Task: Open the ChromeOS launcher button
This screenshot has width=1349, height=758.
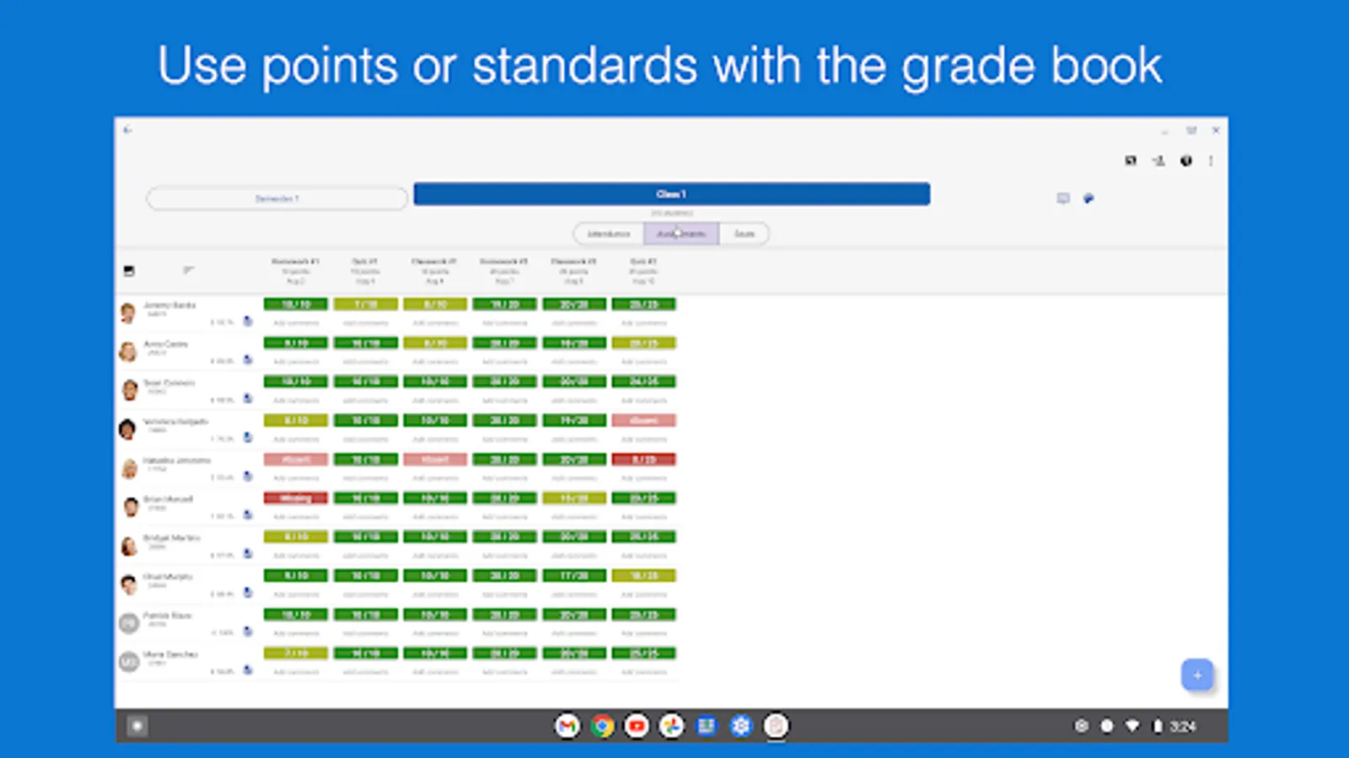Action: (137, 726)
